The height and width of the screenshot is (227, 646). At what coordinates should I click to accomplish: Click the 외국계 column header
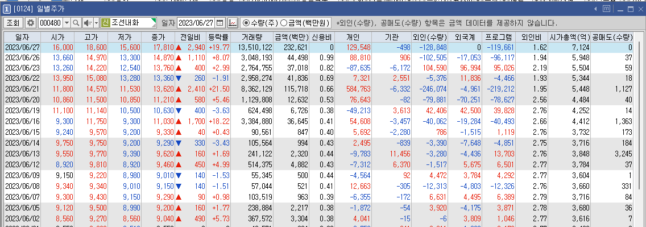click(465, 36)
